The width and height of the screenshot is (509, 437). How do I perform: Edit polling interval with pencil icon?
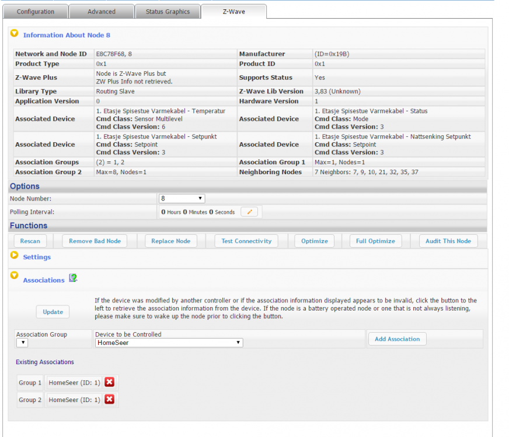pyautogui.click(x=249, y=212)
